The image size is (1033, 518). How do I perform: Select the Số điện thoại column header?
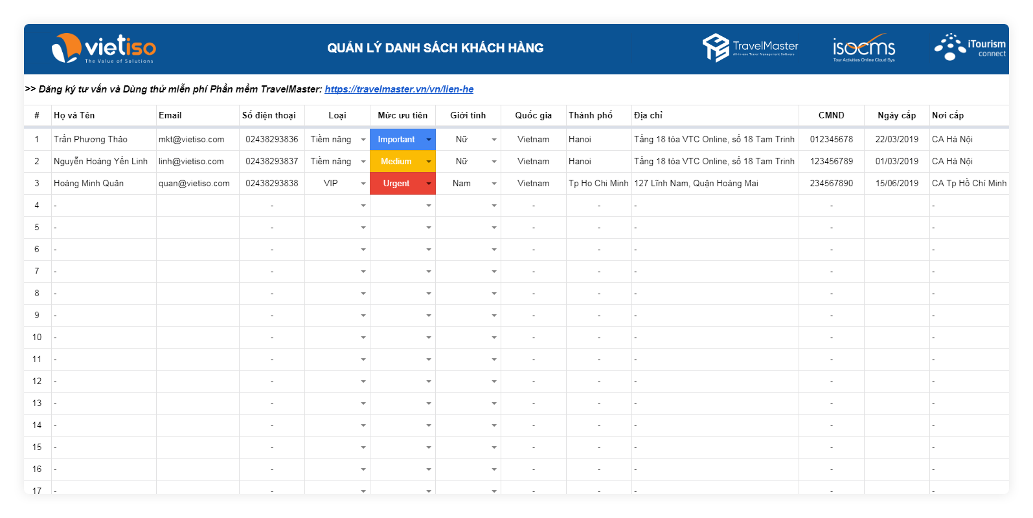272,115
